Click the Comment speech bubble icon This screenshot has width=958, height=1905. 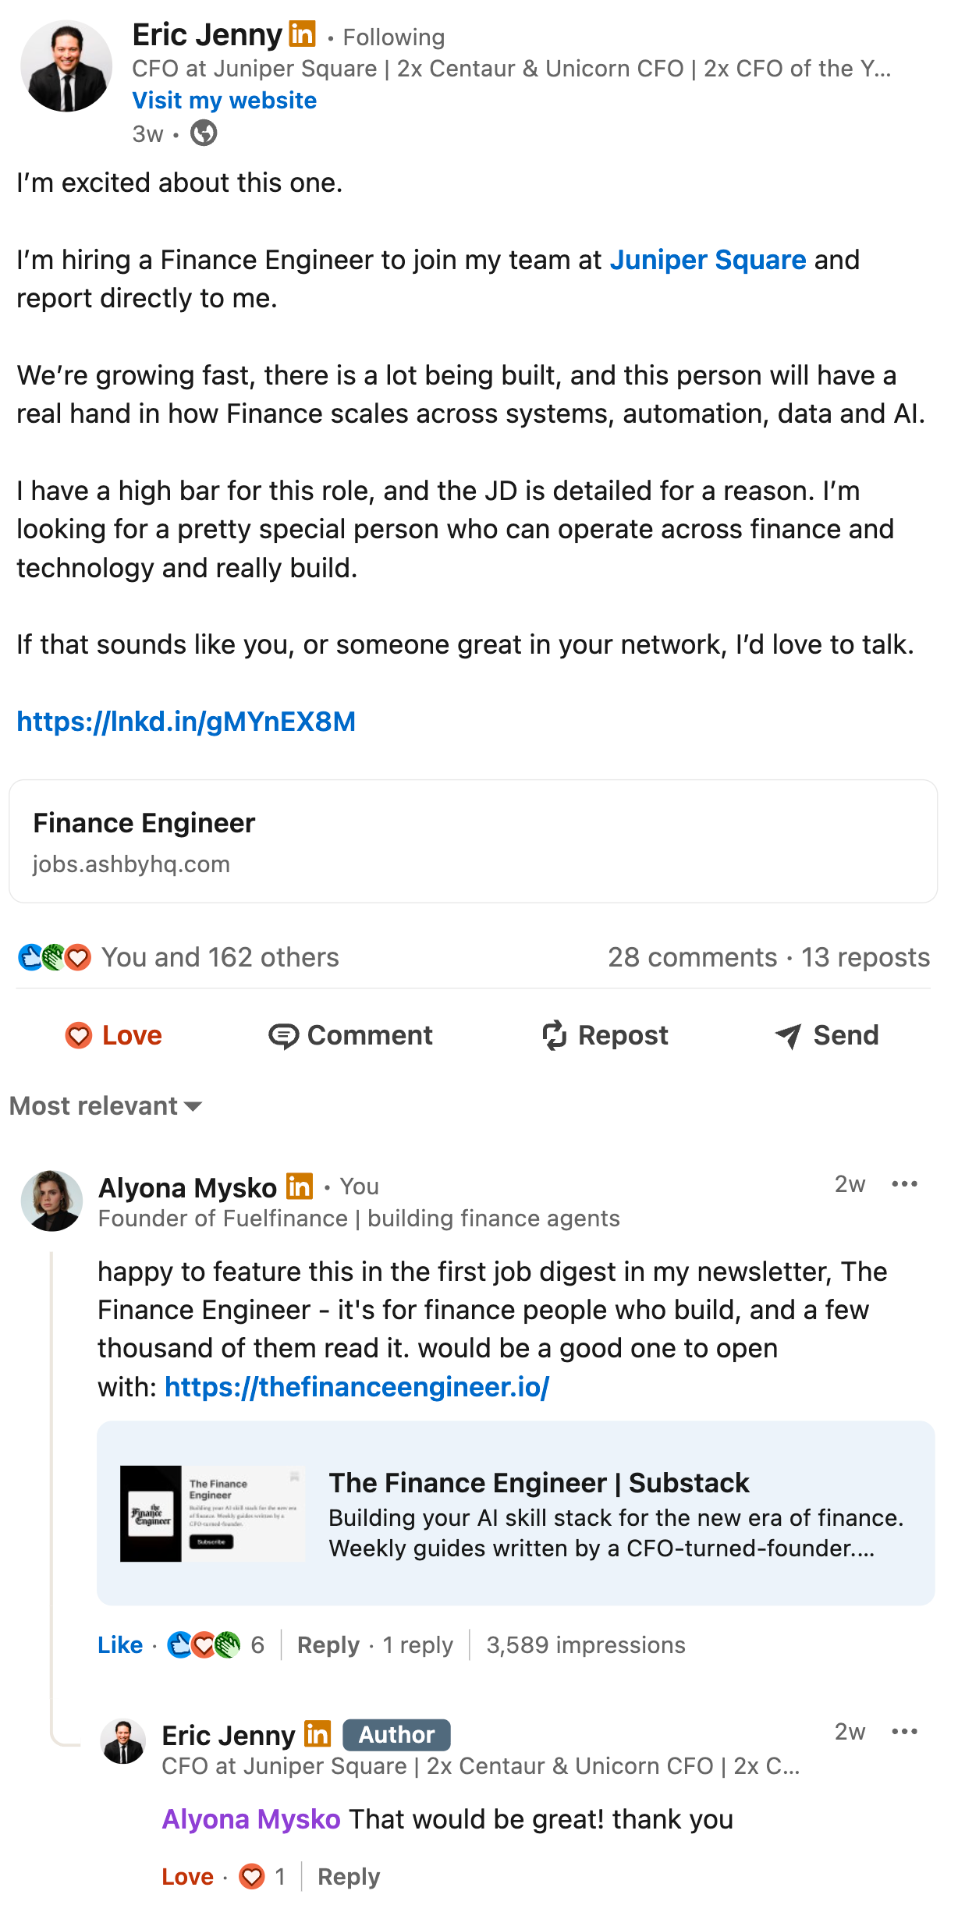(283, 1036)
